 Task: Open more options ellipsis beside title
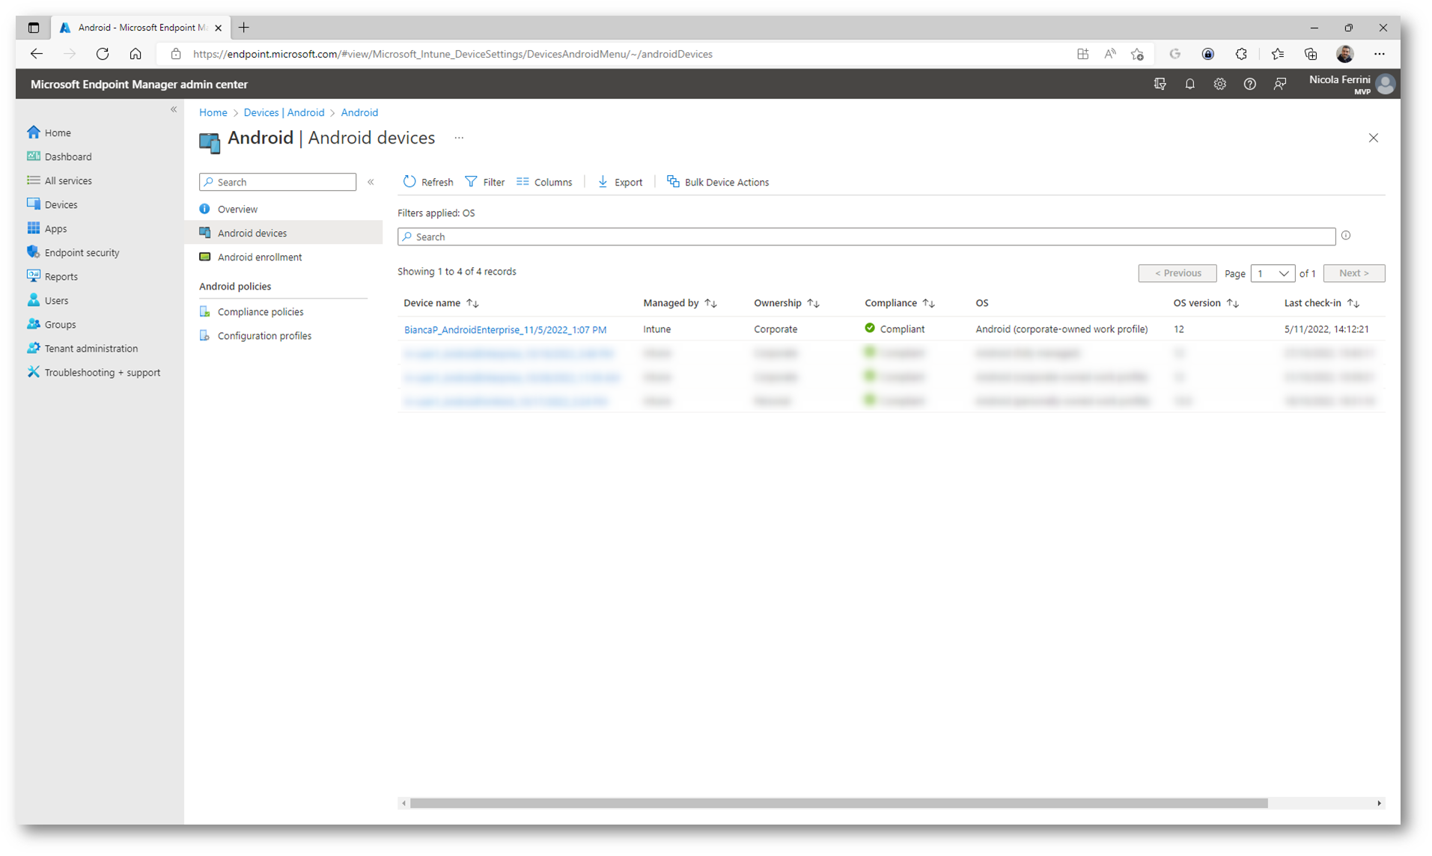[x=459, y=138]
